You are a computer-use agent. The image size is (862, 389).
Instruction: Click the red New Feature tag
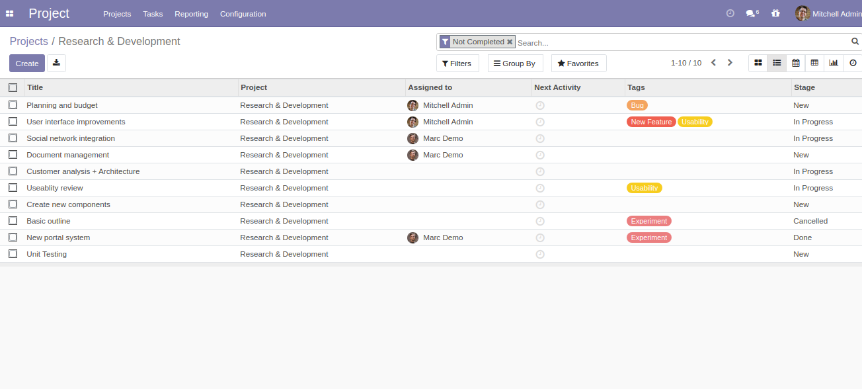click(651, 122)
